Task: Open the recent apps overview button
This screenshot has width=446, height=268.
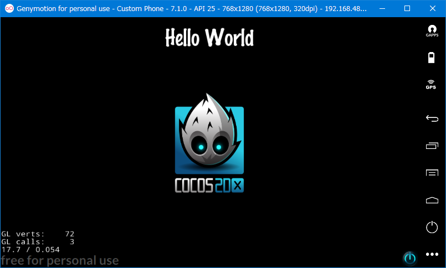Action: (432, 146)
